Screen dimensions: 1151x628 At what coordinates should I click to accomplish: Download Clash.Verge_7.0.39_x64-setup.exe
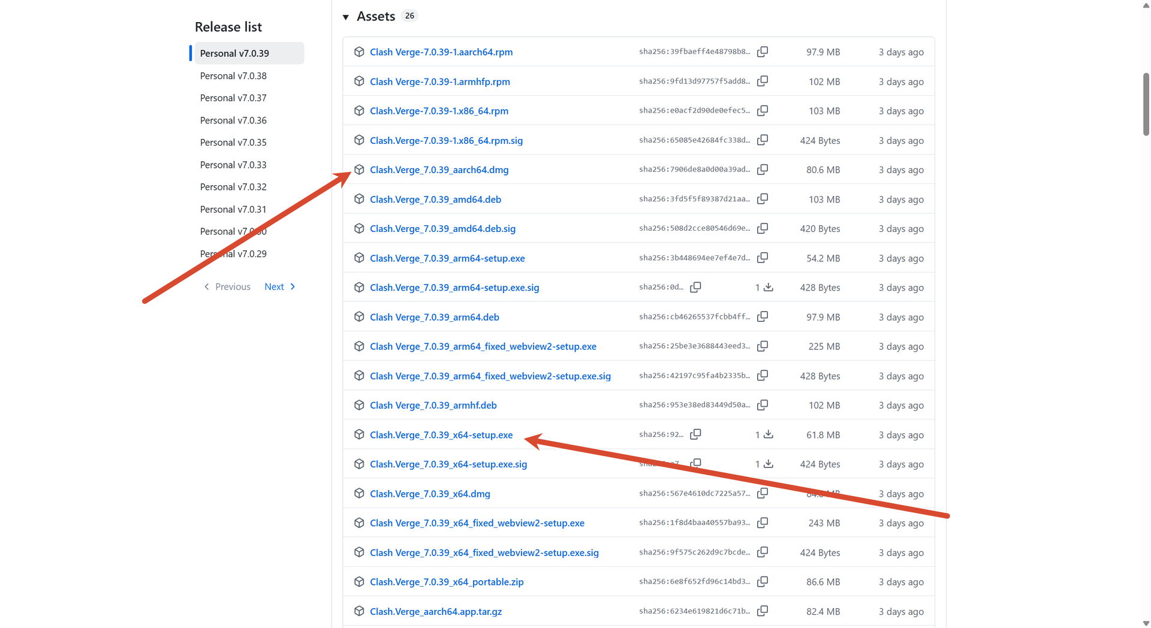[x=441, y=434]
